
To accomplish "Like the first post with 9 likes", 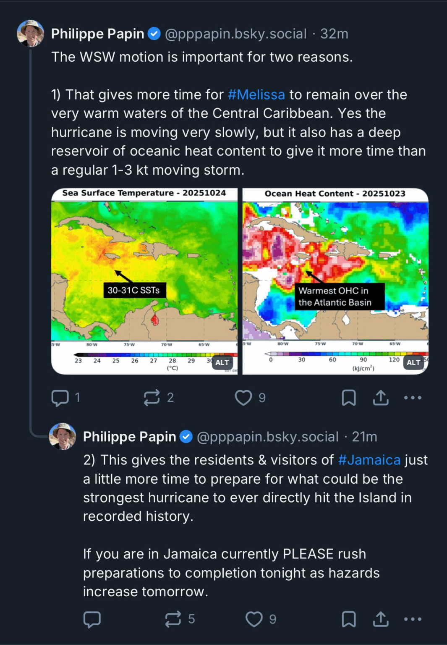I will click(x=243, y=398).
